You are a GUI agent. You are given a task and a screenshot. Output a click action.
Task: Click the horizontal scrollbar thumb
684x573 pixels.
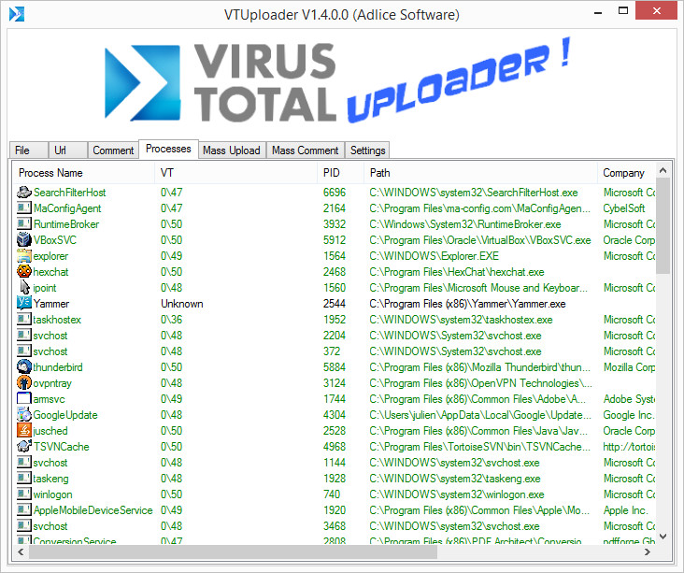click(x=233, y=552)
